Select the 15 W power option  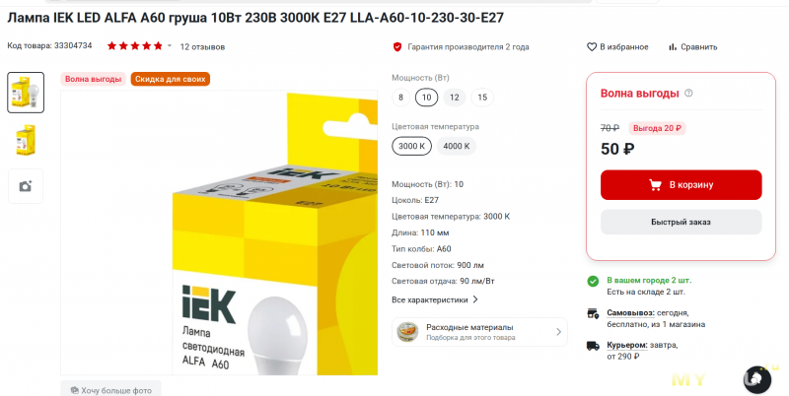click(x=482, y=98)
